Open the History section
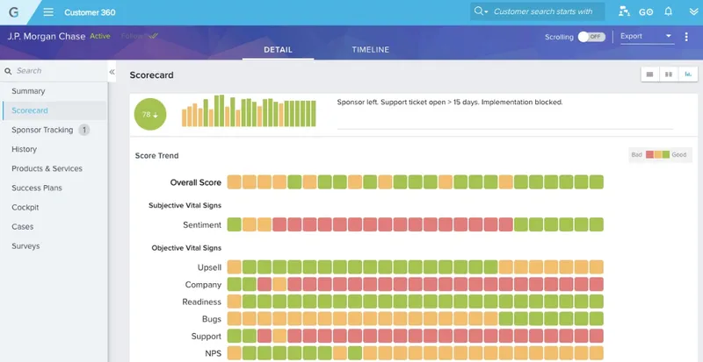The height and width of the screenshot is (362, 703). [25, 149]
